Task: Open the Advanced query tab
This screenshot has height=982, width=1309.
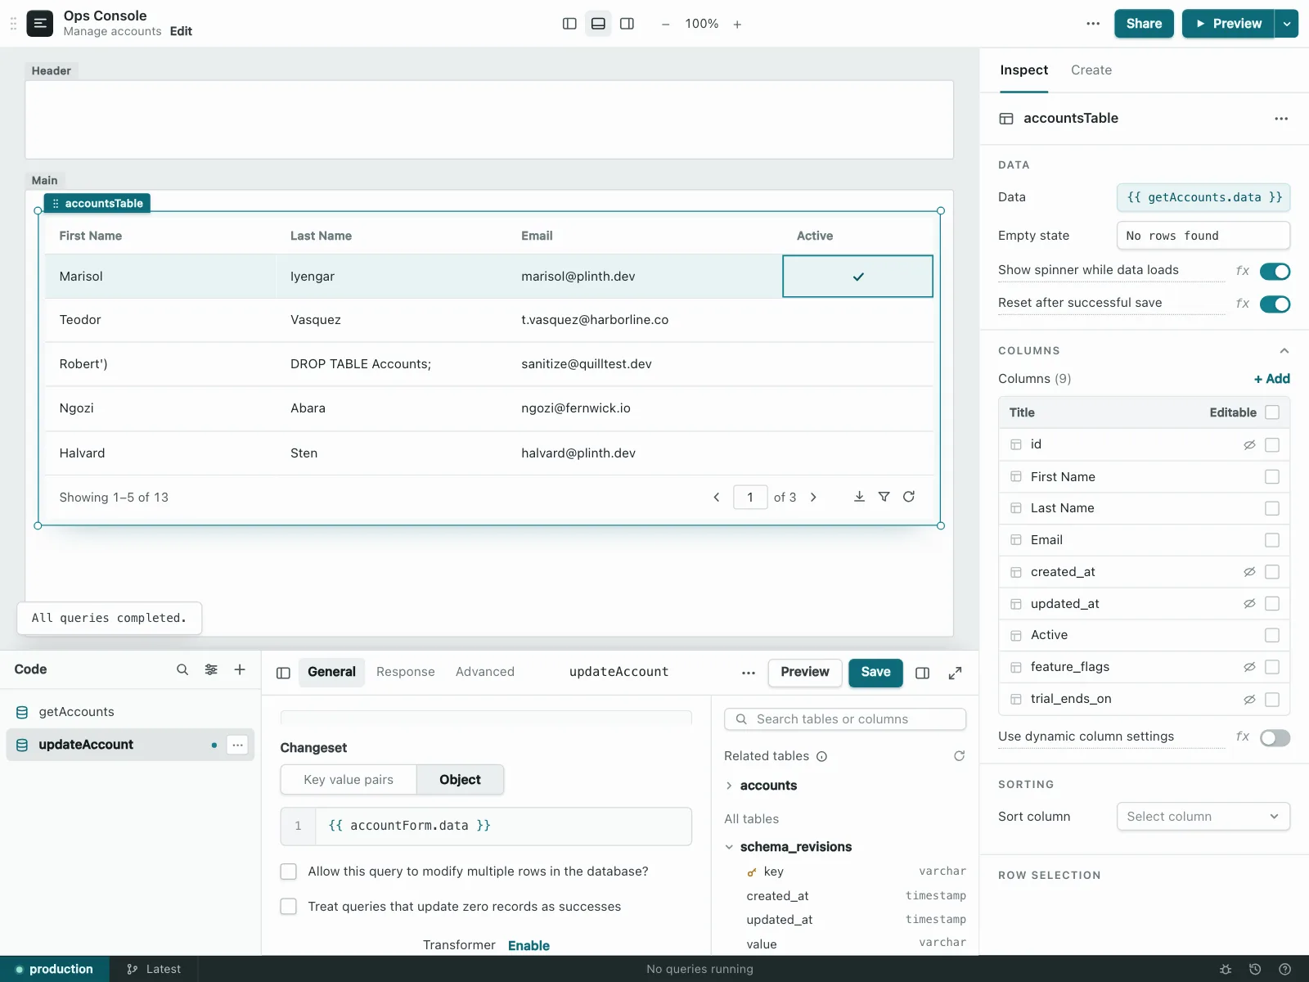Action: click(485, 672)
